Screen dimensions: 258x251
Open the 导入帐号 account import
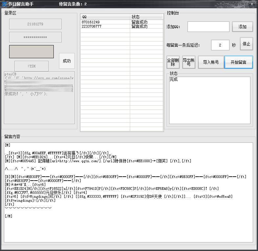211,62
